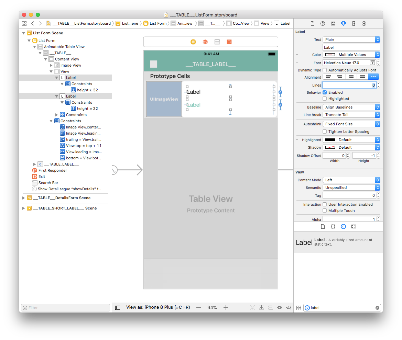Go forward with the right chevron
The image size is (402, 340).
40,24
